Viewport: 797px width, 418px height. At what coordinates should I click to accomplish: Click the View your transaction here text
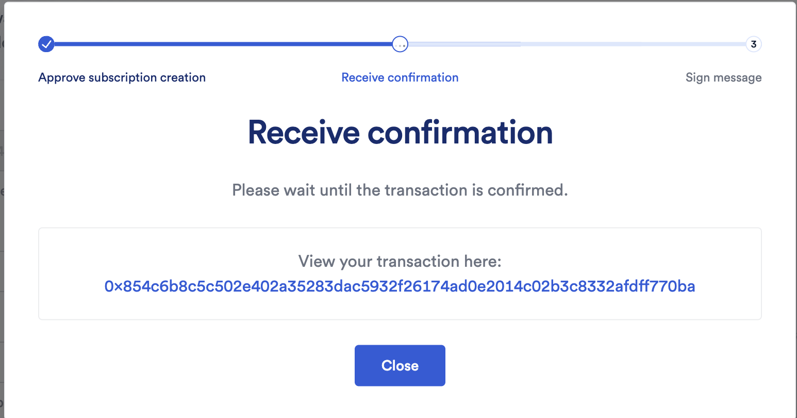pyautogui.click(x=400, y=261)
